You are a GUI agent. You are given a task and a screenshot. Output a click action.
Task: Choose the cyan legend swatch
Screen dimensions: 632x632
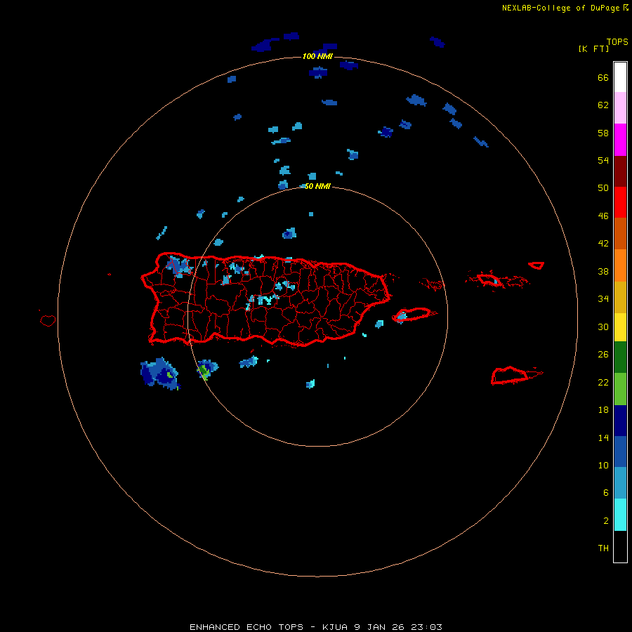point(620,515)
